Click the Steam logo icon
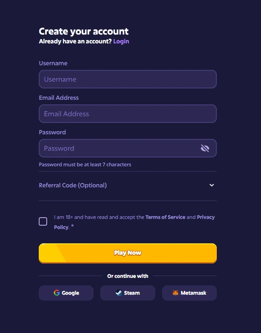The image size is (261, 333). tap(119, 293)
